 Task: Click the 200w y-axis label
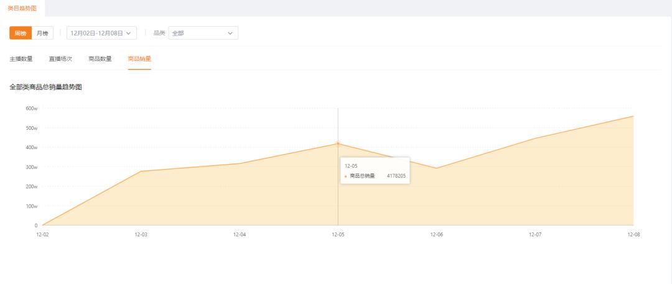tap(32, 186)
